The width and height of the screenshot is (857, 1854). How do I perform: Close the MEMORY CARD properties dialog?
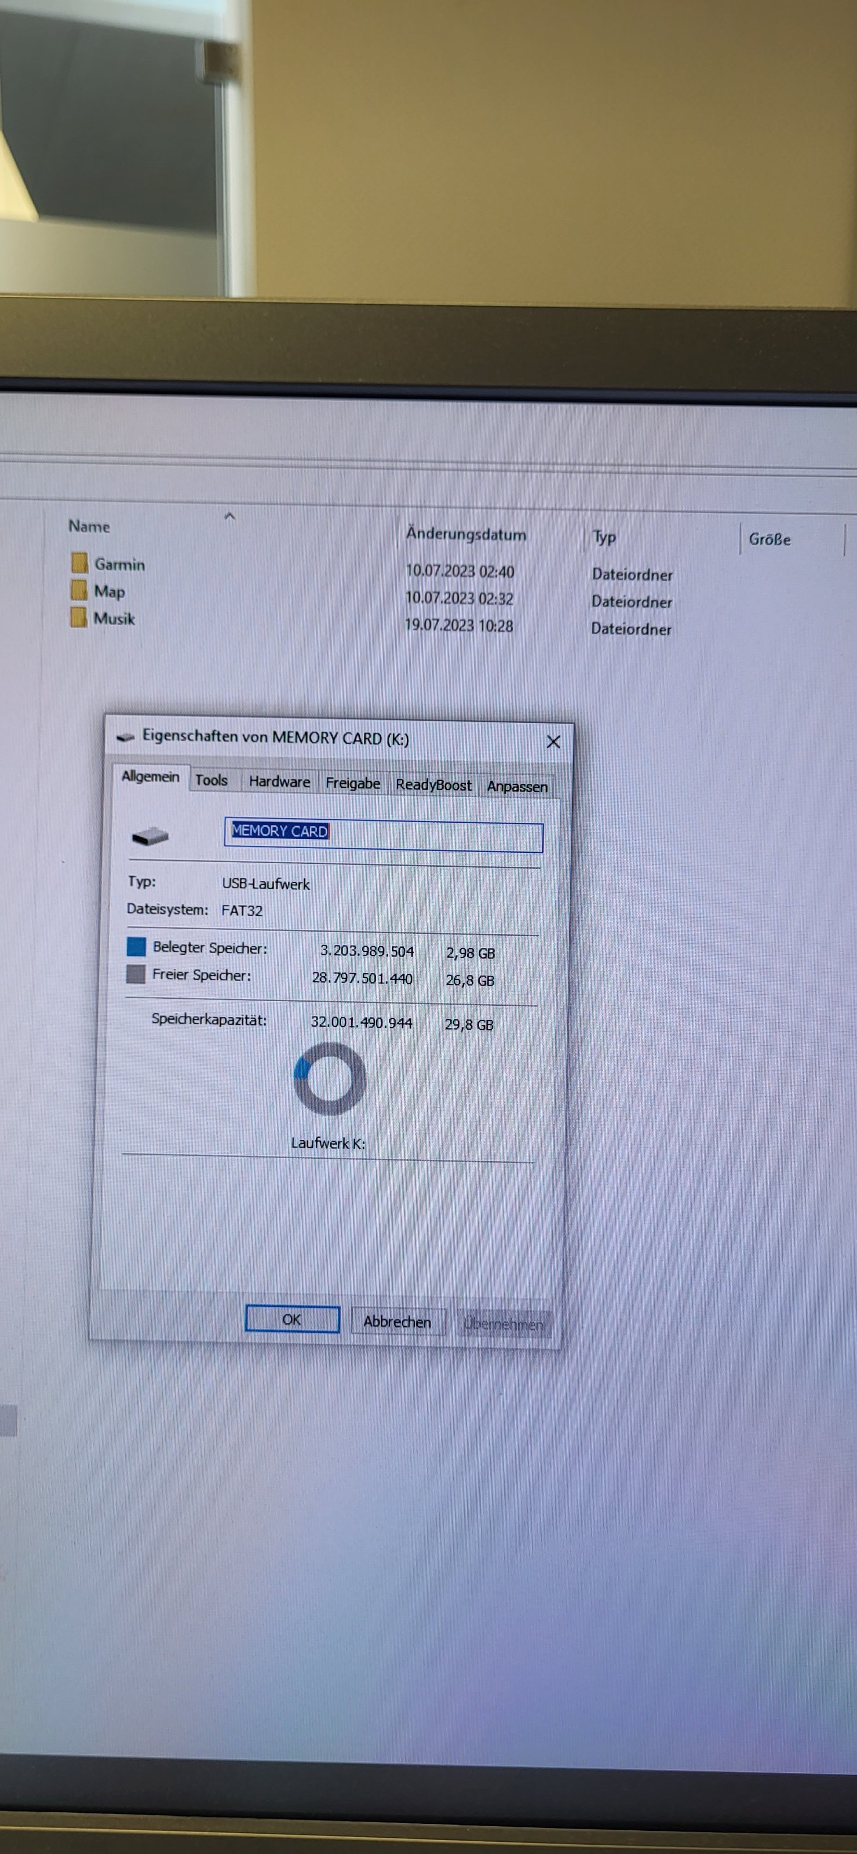tap(553, 742)
